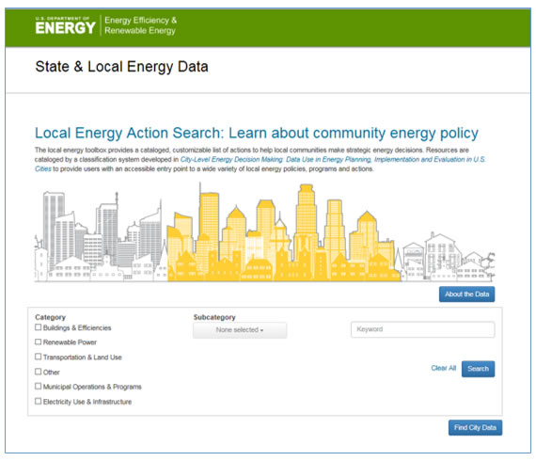Click the blue Search button
Viewport: 536px width, 461px height.
click(478, 369)
